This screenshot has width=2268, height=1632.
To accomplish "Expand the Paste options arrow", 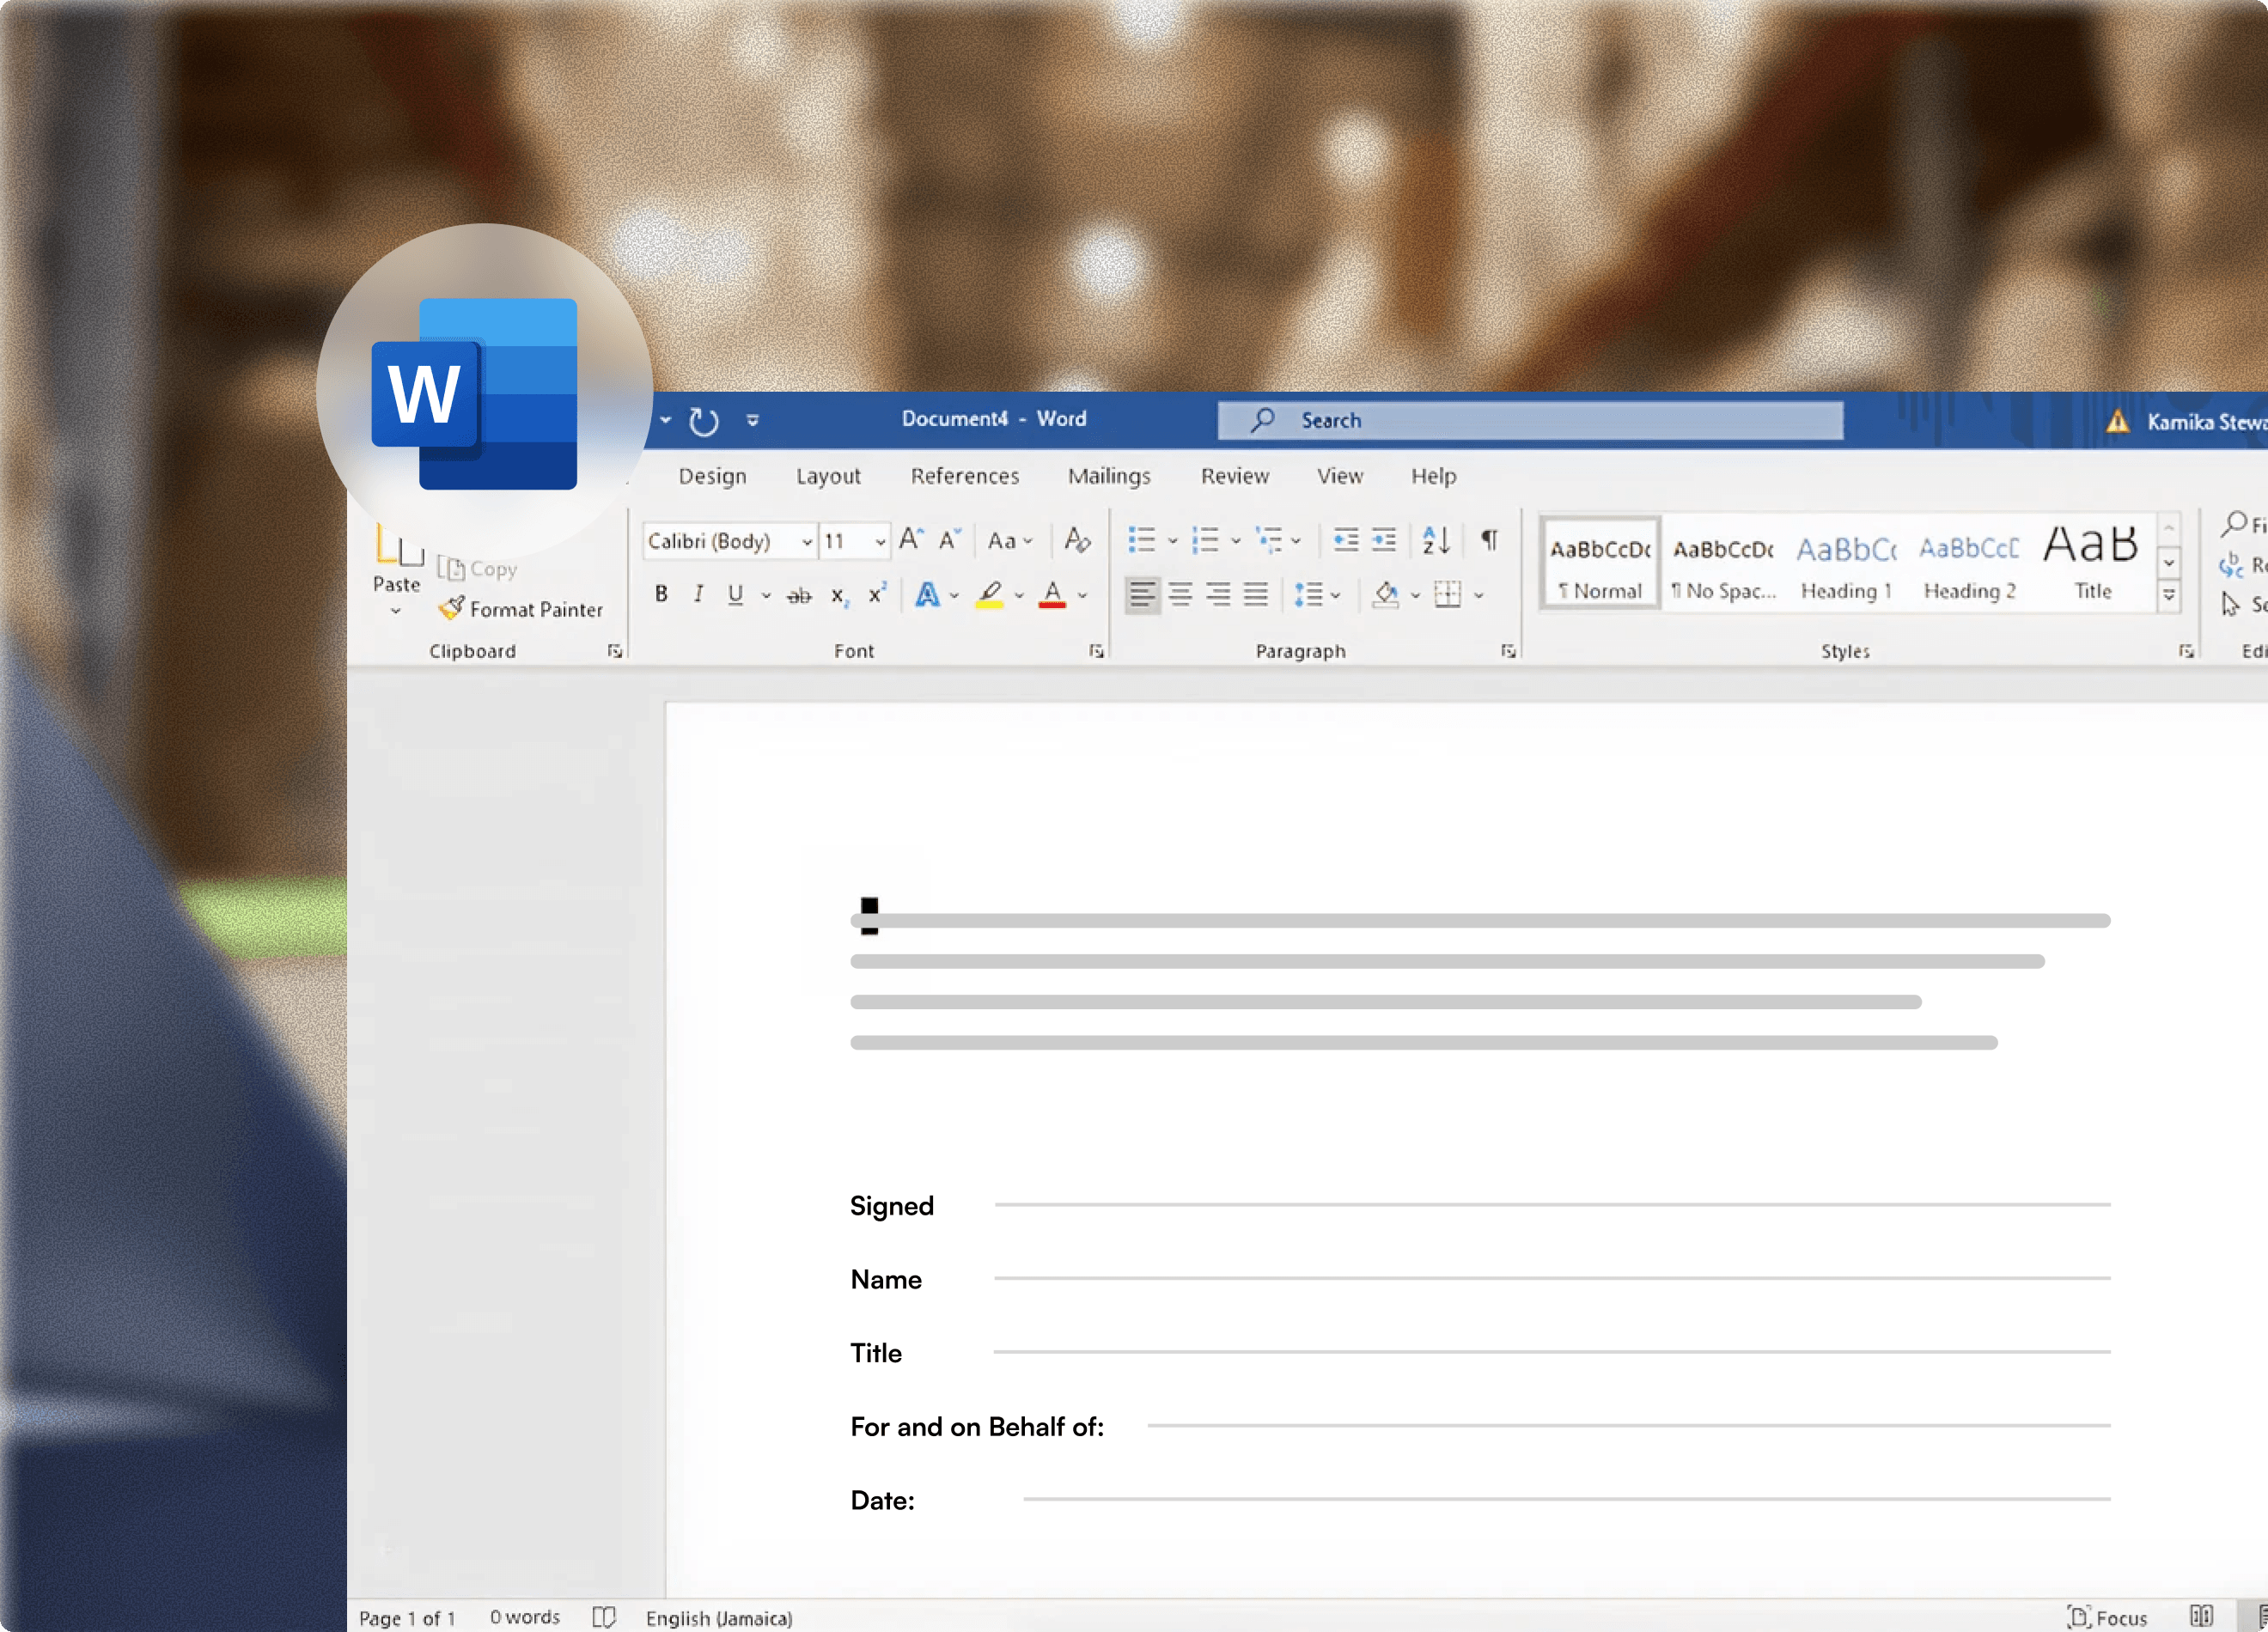I will 396,611.
